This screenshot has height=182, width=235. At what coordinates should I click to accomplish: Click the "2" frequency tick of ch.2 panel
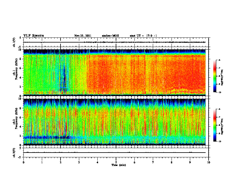(x=21, y=136)
